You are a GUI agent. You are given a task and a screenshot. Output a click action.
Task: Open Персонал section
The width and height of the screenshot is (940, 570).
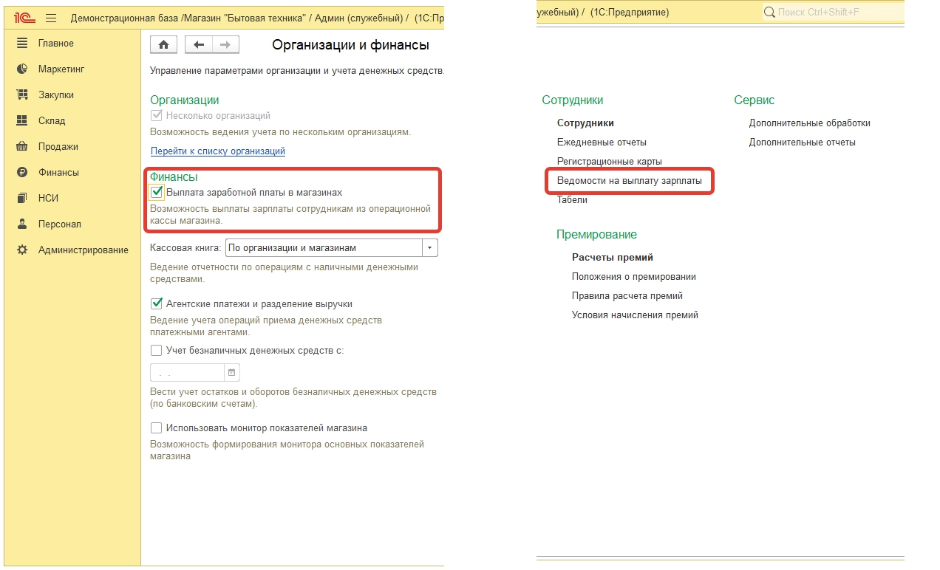click(60, 224)
